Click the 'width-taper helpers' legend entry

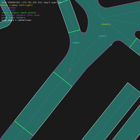tap(13, 18)
